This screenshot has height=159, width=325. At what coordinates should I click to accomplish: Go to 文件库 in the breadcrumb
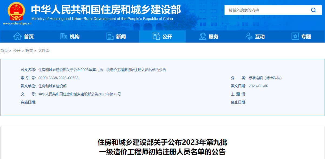click(43, 51)
